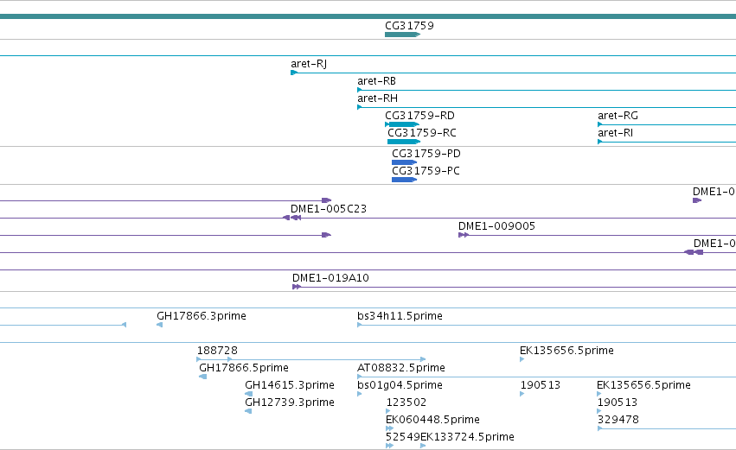Select the CG31759 gene label
This screenshot has width=736, height=450.
pyautogui.click(x=409, y=25)
